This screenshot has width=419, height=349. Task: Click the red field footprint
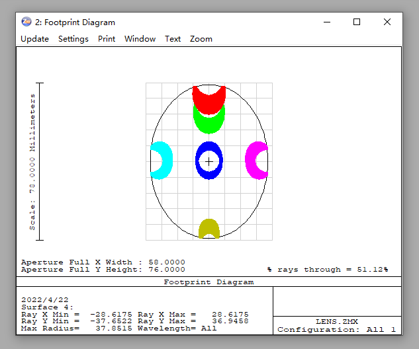(x=209, y=105)
